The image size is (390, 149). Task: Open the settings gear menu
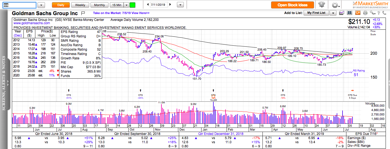335,5
